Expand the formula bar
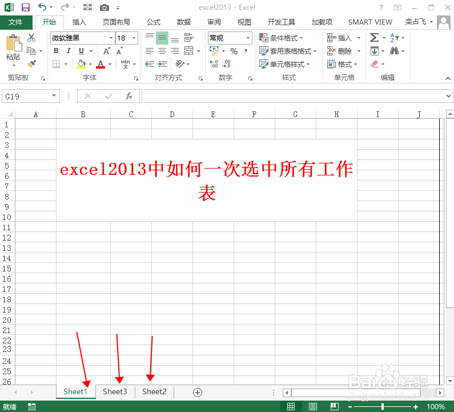Image resolution: width=454 pixels, height=412 pixels. pos(448,96)
